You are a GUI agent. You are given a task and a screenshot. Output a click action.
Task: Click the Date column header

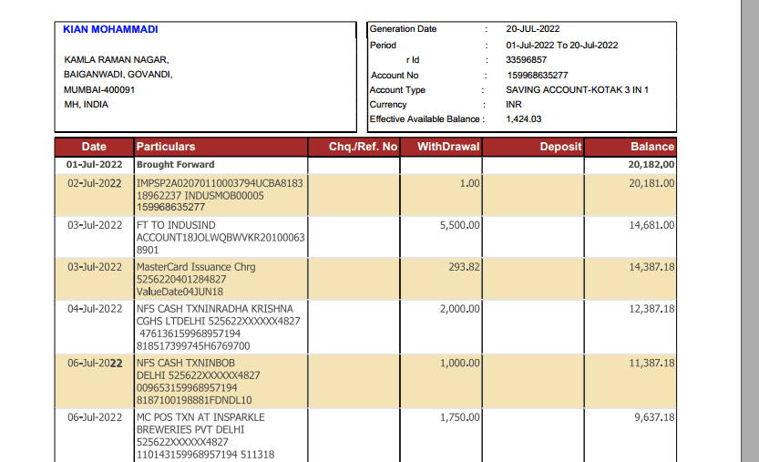pos(94,147)
